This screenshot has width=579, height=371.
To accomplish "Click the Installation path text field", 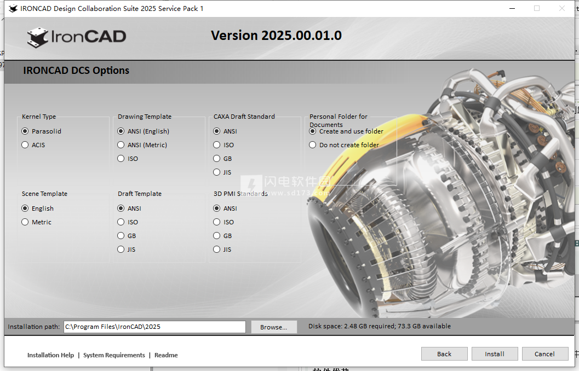I will point(154,327).
